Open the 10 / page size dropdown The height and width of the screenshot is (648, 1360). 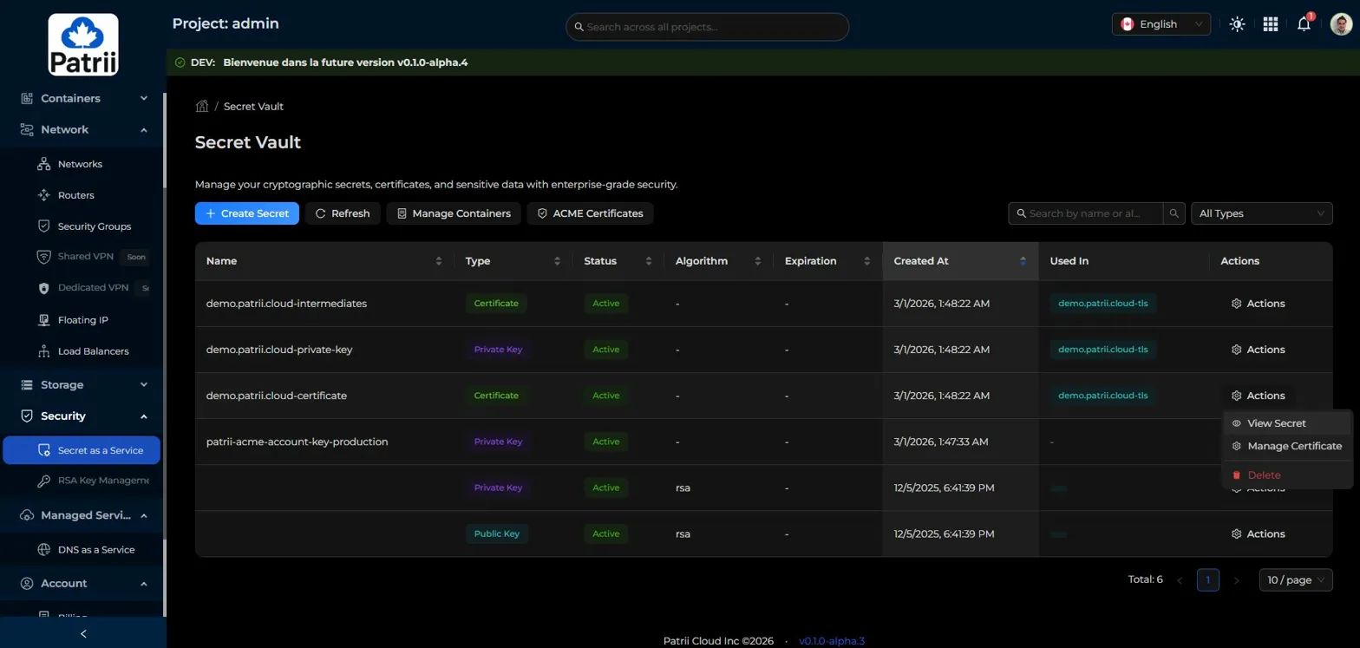pos(1296,580)
